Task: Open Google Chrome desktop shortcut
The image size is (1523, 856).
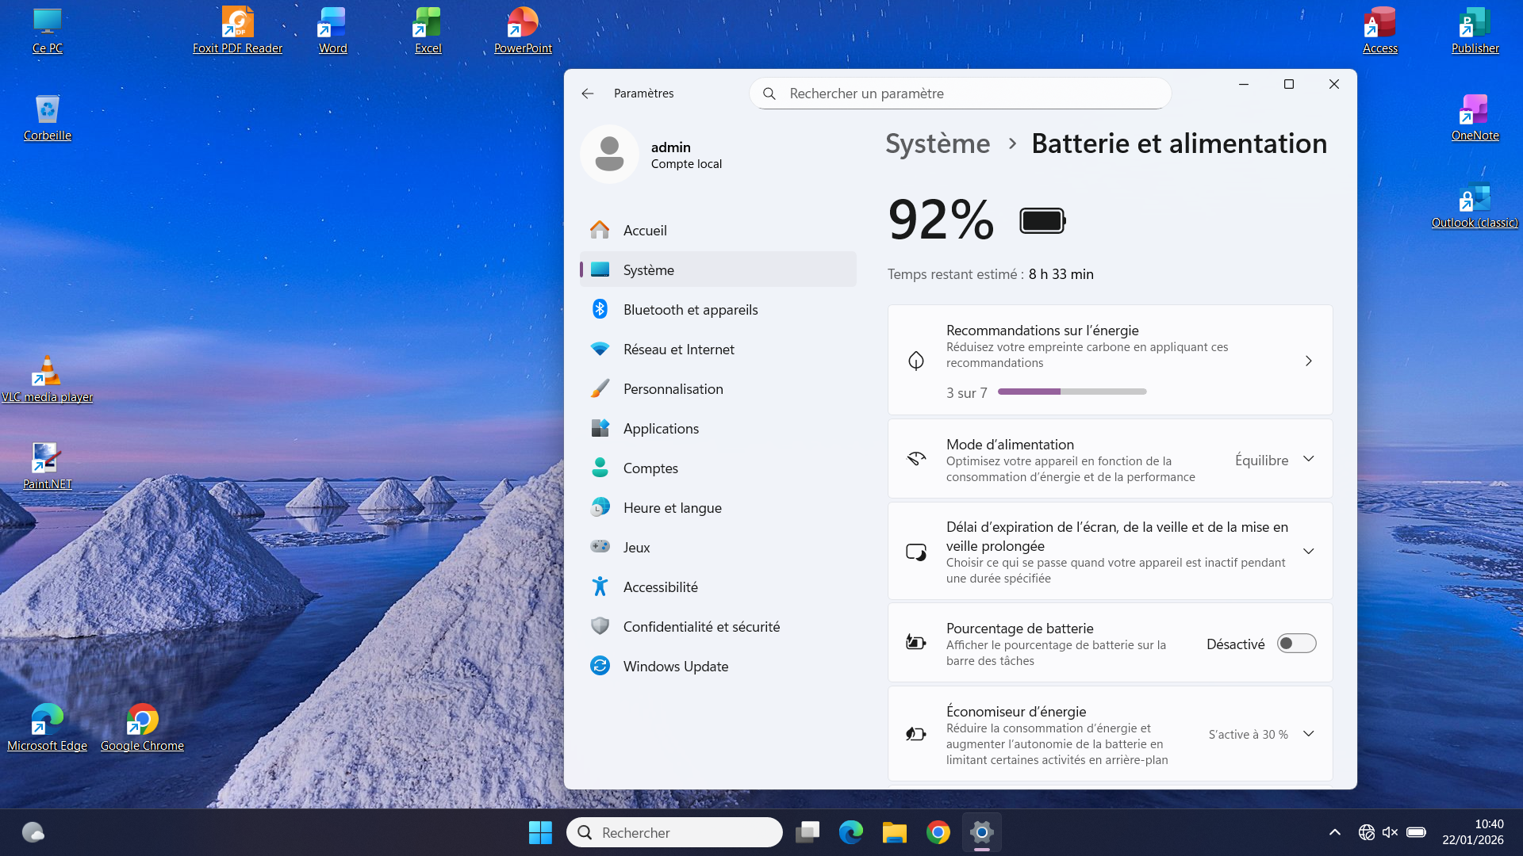Action: click(x=142, y=728)
